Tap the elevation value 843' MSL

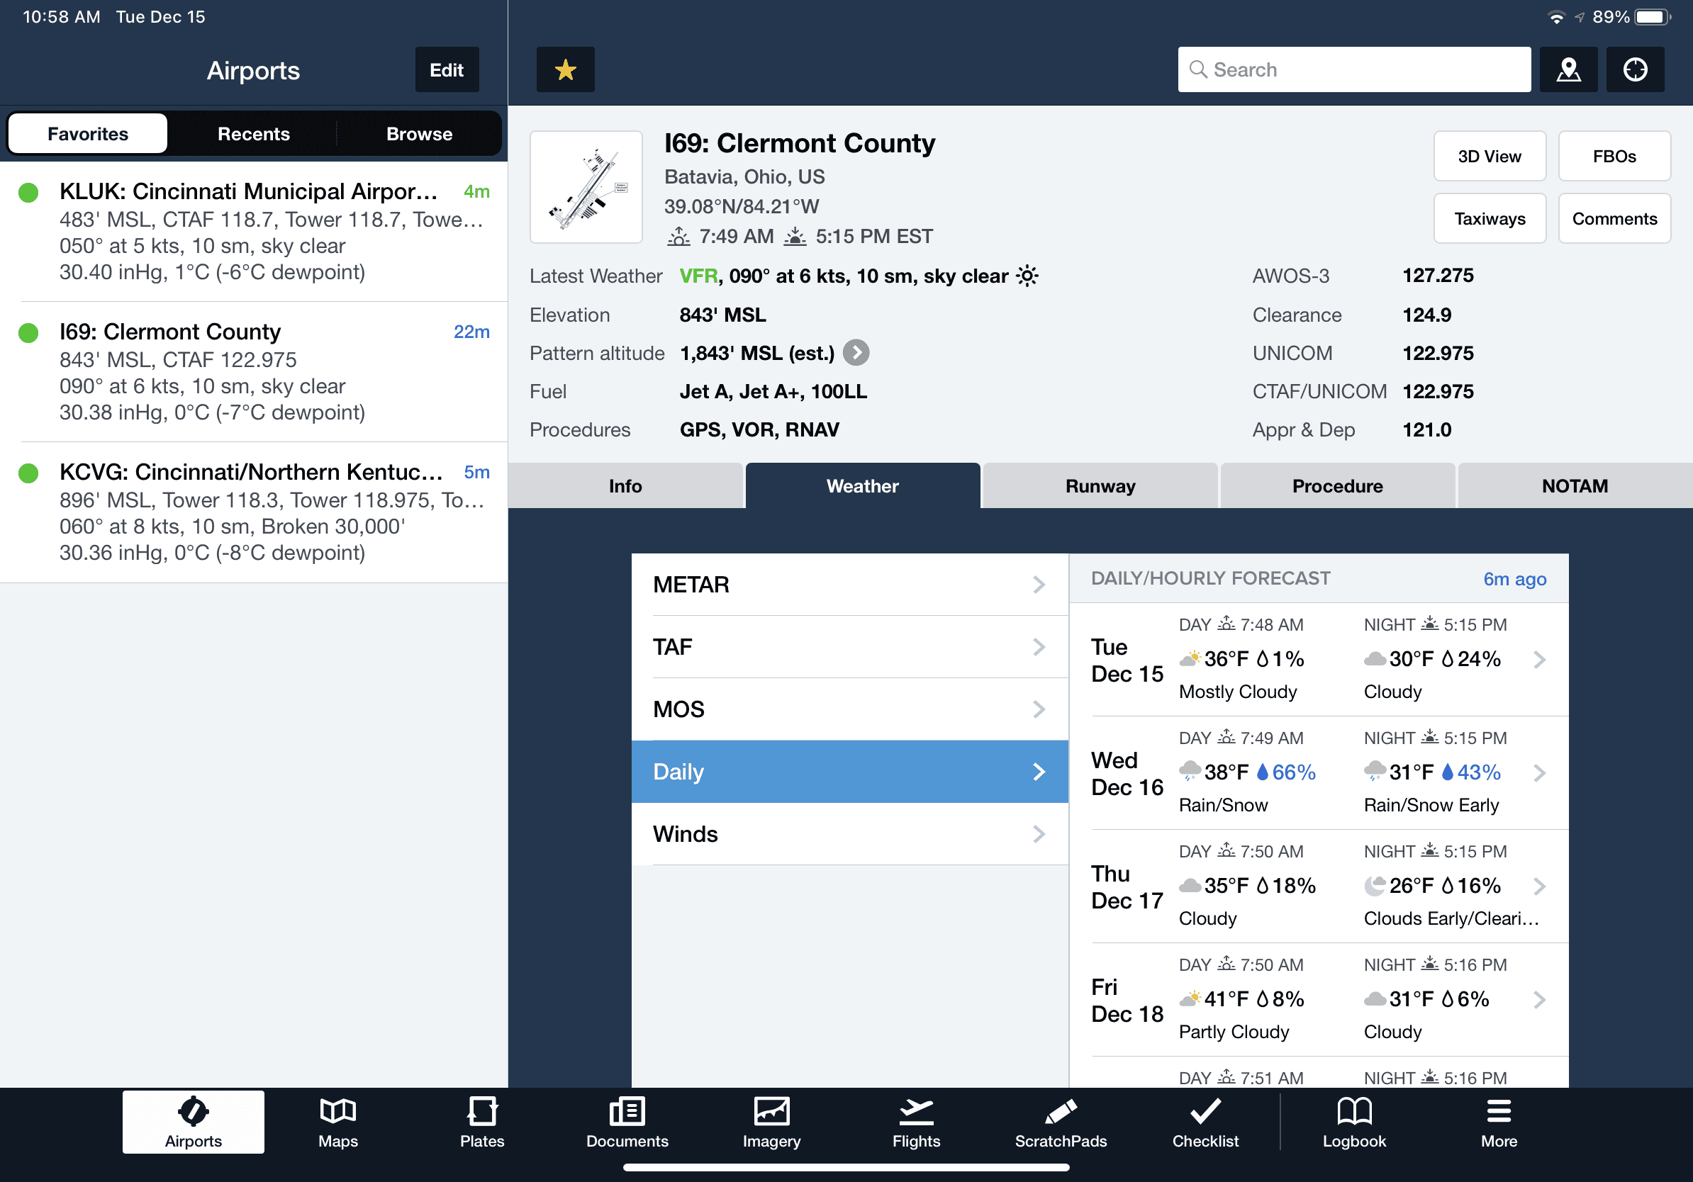click(722, 315)
